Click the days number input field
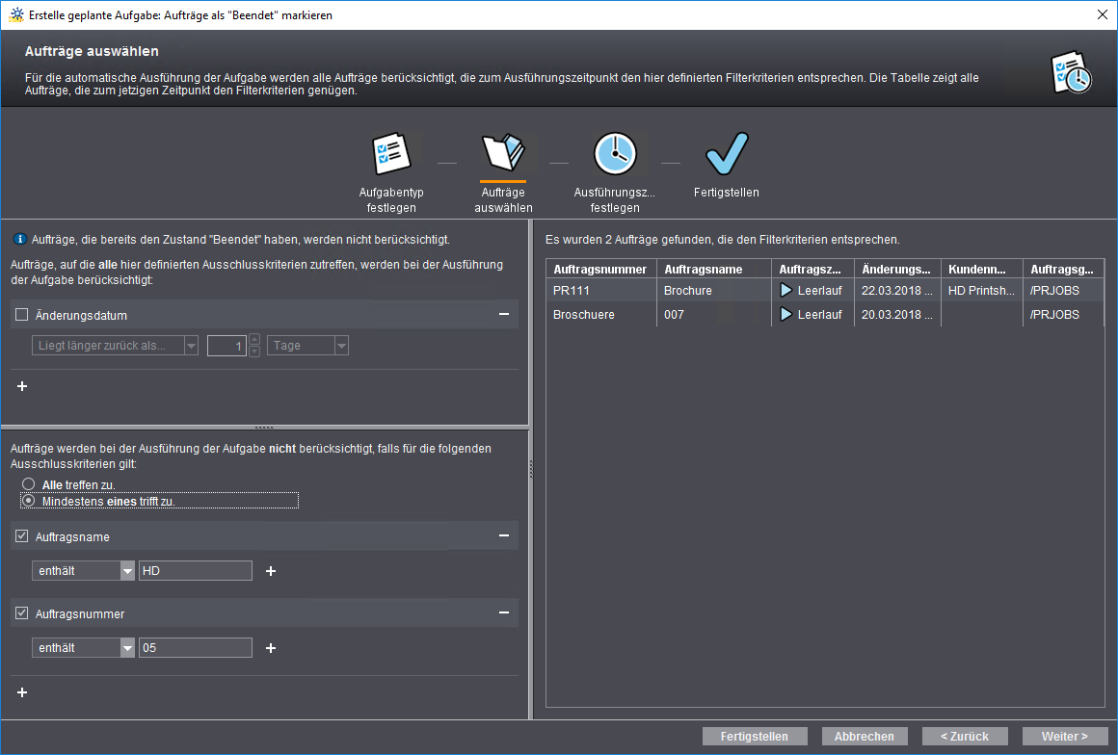The height and width of the screenshot is (755, 1118). point(226,346)
